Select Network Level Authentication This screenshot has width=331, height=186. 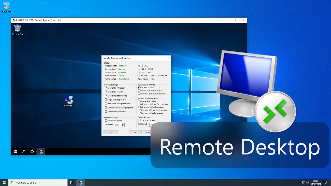(139, 94)
